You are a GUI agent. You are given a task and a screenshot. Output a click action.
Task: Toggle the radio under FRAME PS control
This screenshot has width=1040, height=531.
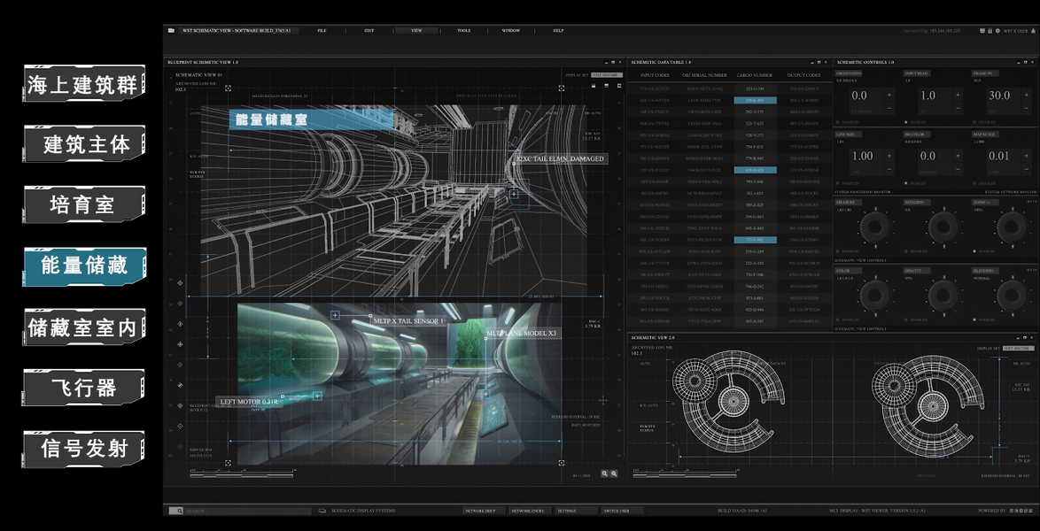click(974, 123)
